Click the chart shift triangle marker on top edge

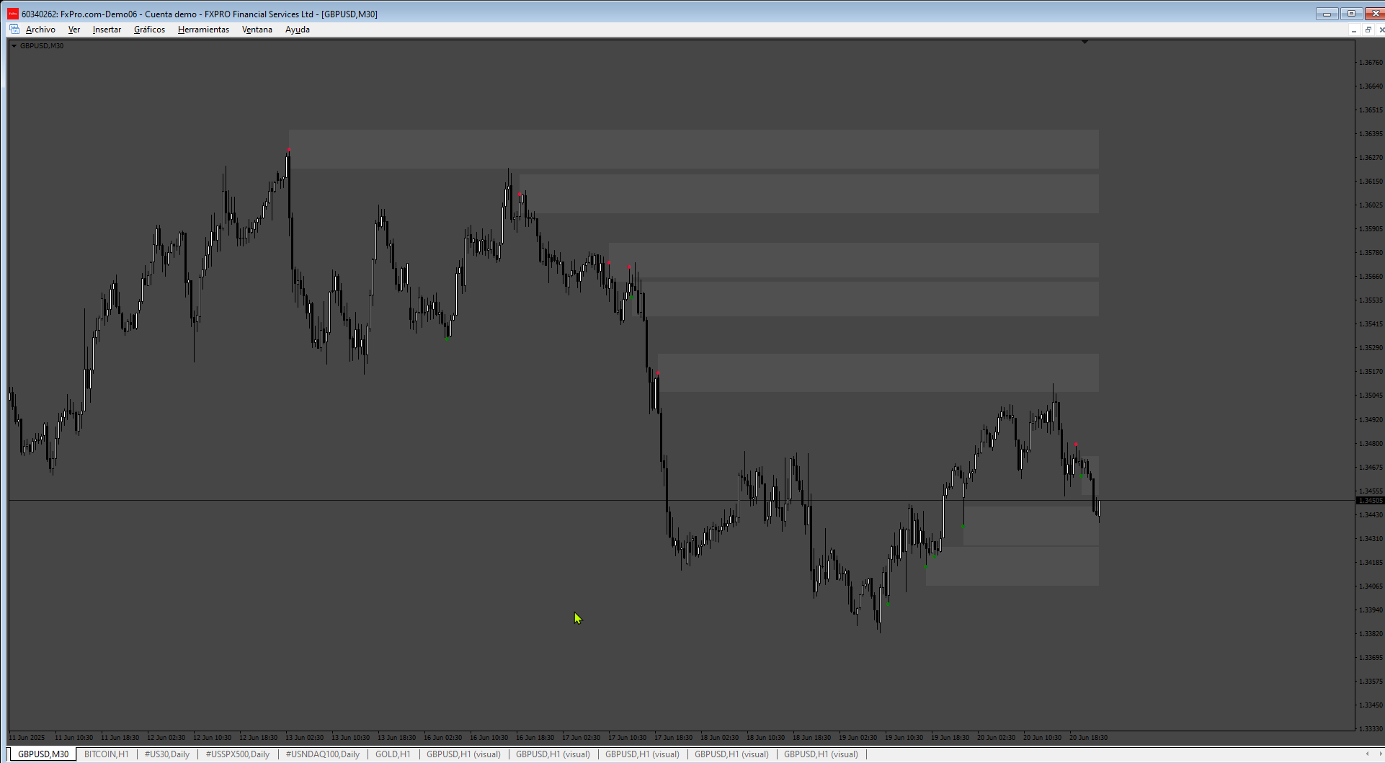pyautogui.click(x=1085, y=43)
